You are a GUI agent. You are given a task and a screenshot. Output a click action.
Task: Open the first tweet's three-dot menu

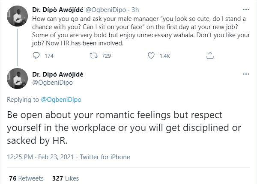[x=245, y=9]
